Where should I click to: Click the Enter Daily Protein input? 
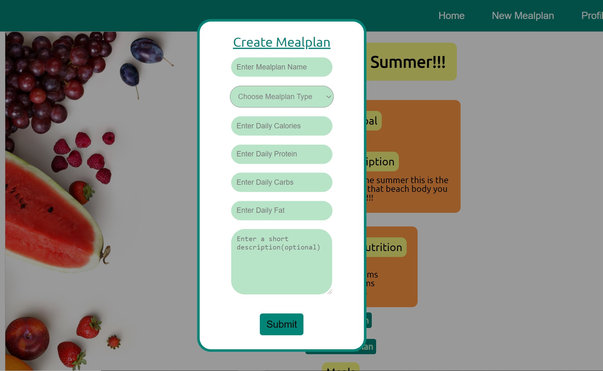pos(281,154)
